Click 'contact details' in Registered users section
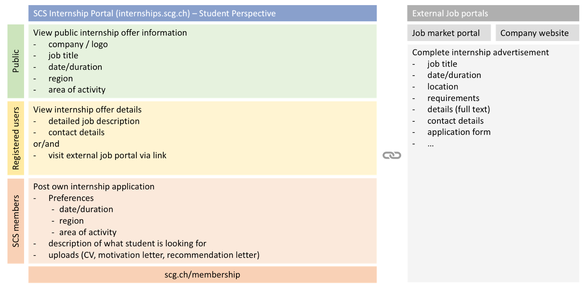The image size is (586, 289). click(76, 132)
